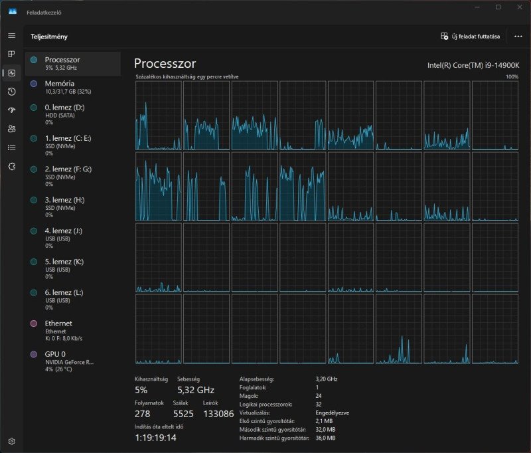531x453 pixels.
Task: Click the uptime 1:19:19:14 value
Action: tap(155, 438)
